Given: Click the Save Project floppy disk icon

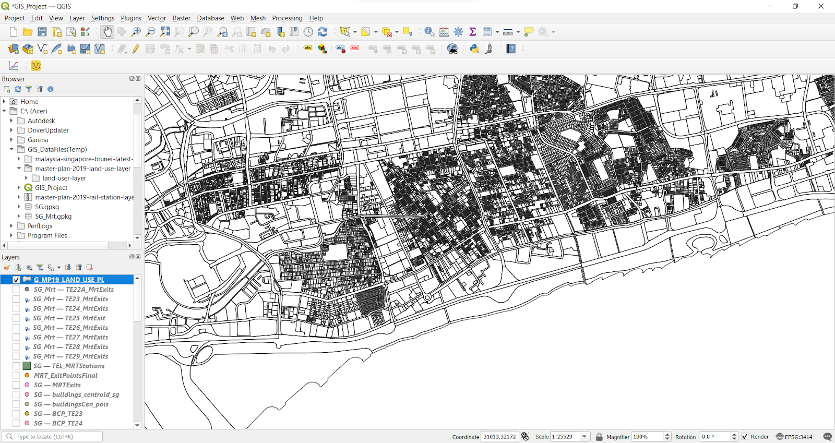Looking at the screenshot, I should point(42,32).
